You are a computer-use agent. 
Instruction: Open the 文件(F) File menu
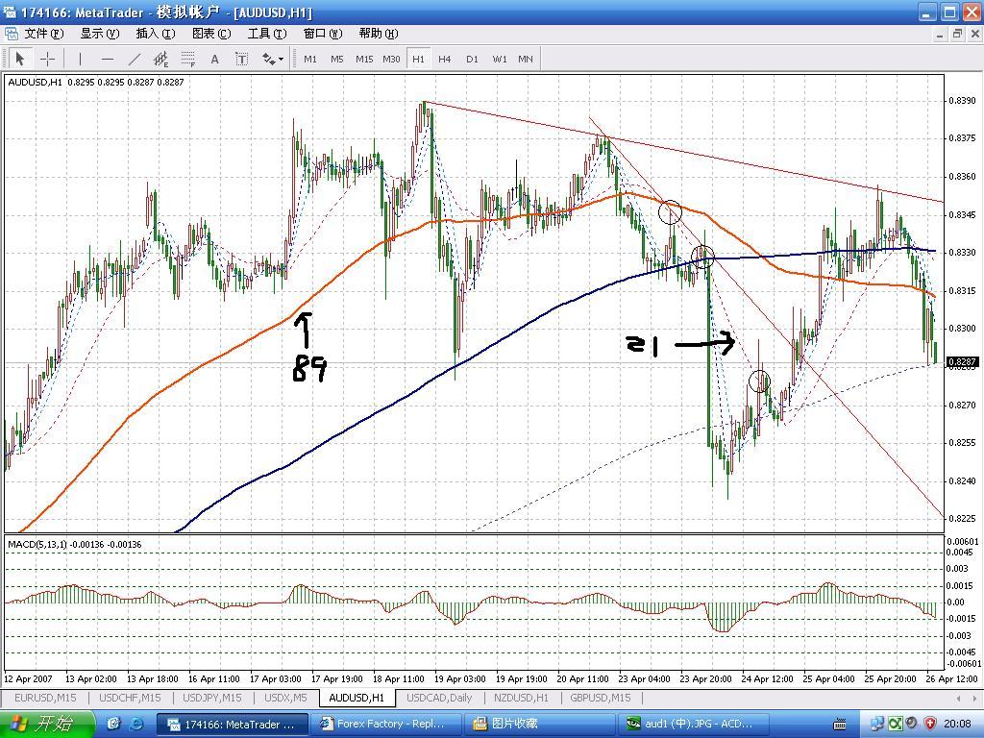coord(44,34)
